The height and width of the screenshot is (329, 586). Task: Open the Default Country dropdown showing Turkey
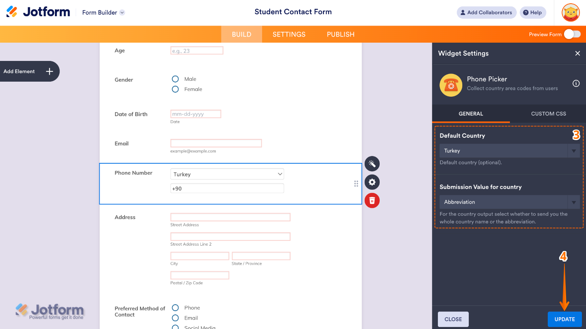pyautogui.click(x=509, y=151)
